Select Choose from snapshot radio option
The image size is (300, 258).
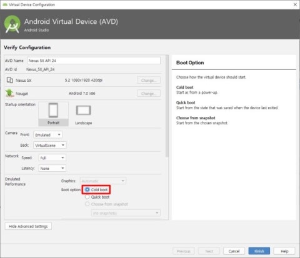coord(87,204)
